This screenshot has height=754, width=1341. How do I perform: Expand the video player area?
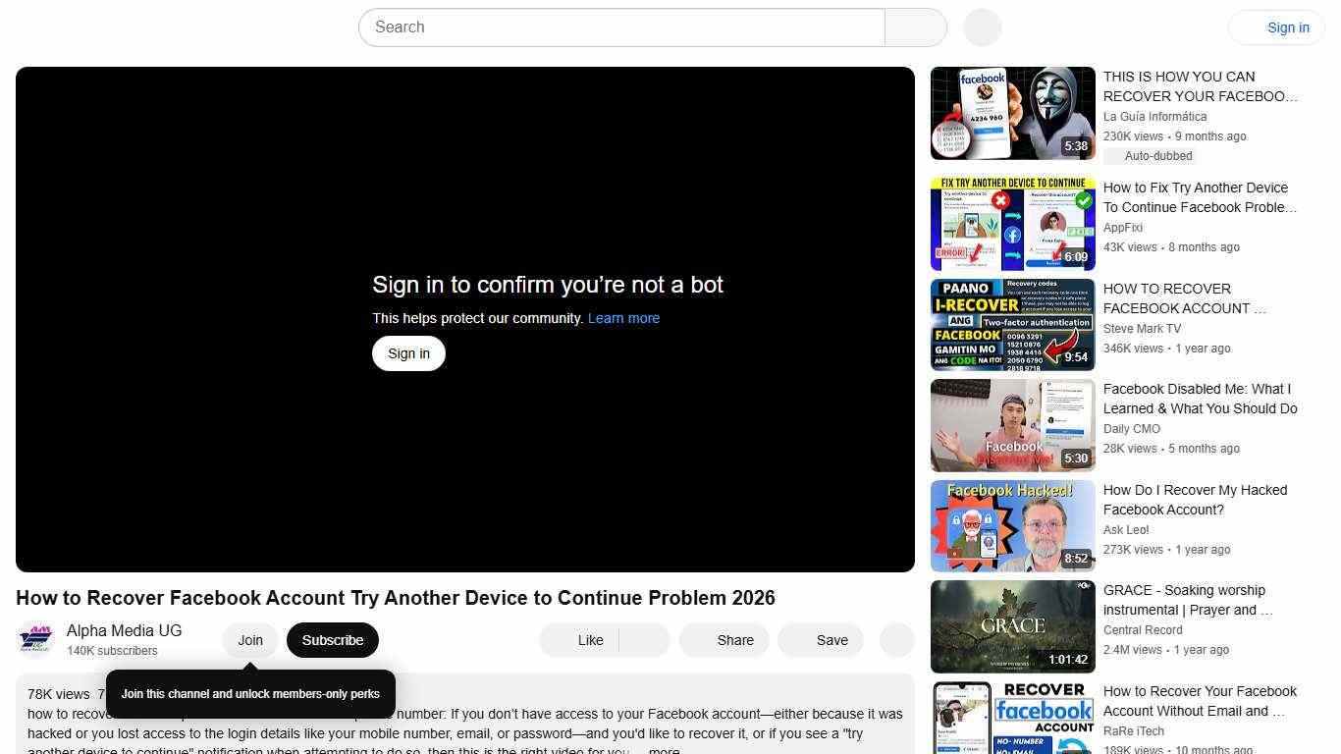coord(464,319)
